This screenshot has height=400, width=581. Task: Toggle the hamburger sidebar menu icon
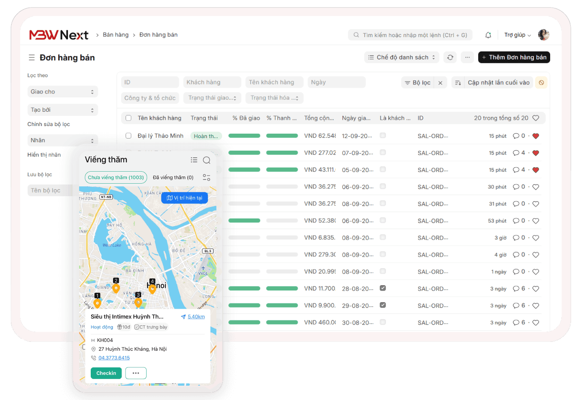pyautogui.click(x=32, y=58)
